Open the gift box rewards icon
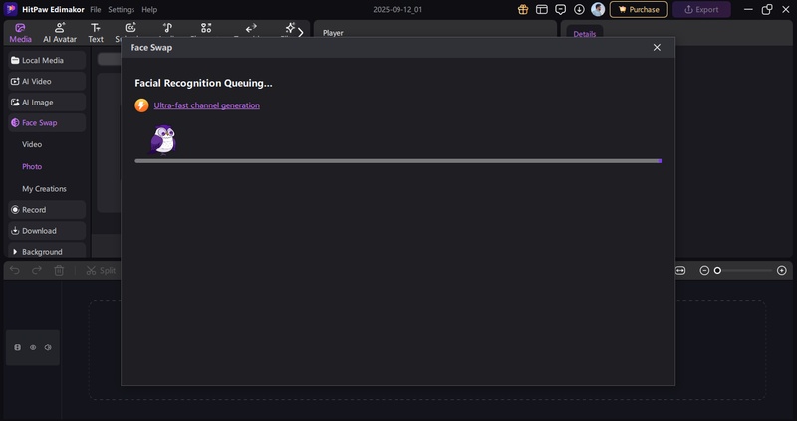The width and height of the screenshot is (797, 421). coord(522,9)
